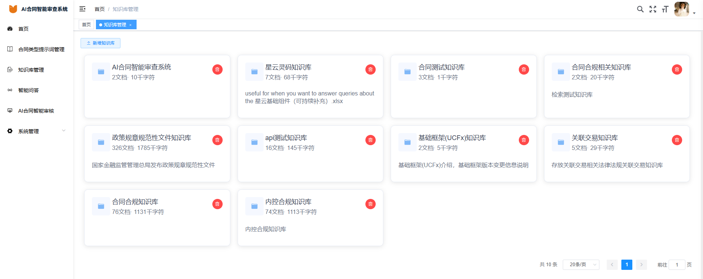Screen dimensions: 703x279
Task: Open folder icon of 政策规章规范性文件知识库
Action: [101, 142]
